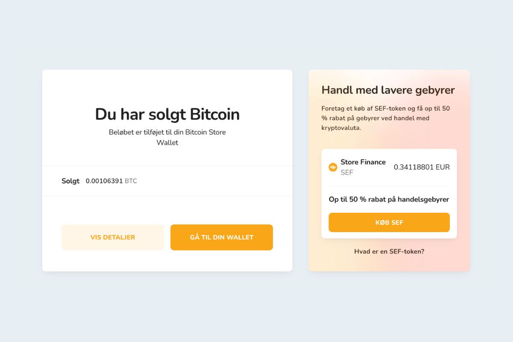The width and height of the screenshot is (513, 342).
Task: Select the Store Finance token name
Action: click(x=363, y=162)
